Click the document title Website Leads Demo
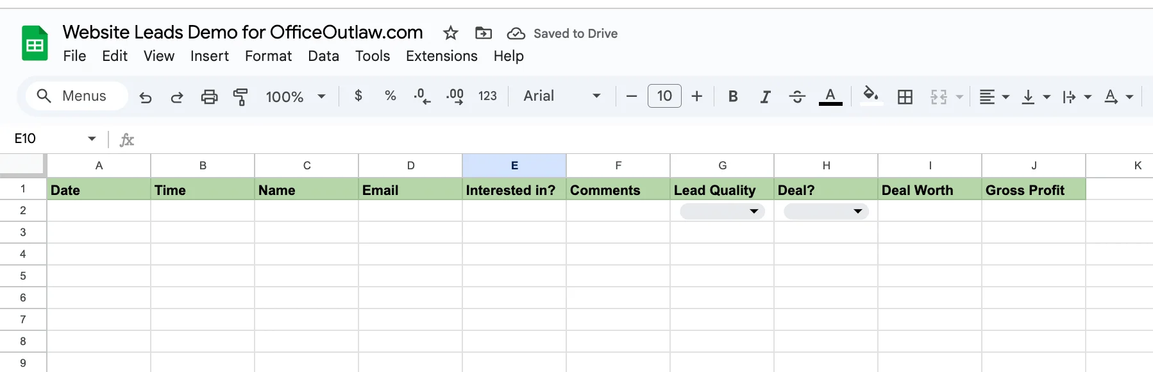 pos(243,32)
